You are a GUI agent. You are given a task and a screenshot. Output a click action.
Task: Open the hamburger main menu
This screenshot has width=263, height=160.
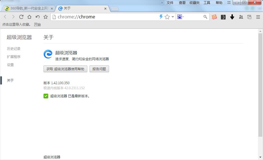258,17
